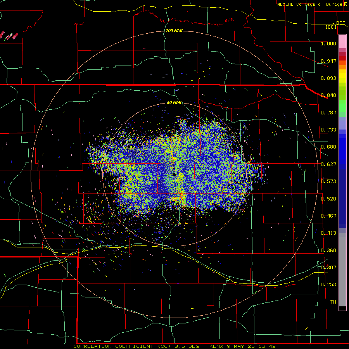The image size is (349, 349).
Task: Click the [CC] product label above color bar
Action: [x=331, y=27]
